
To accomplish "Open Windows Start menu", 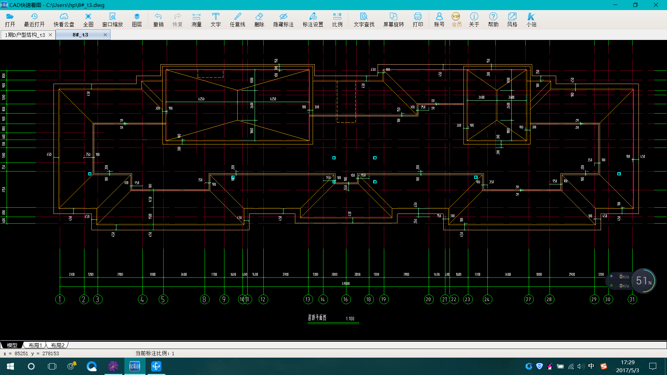I will [10, 366].
